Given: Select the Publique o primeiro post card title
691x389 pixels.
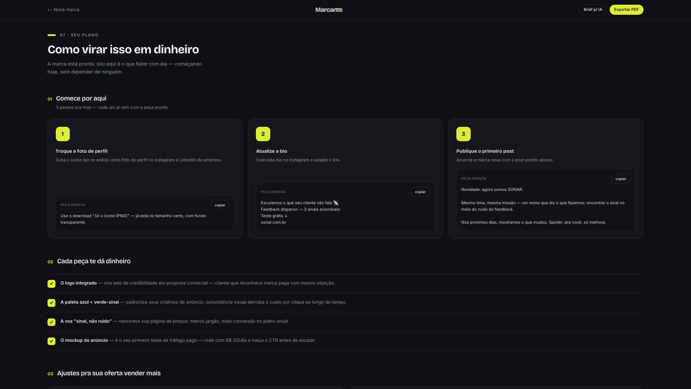Looking at the screenshot, I should pos(485,151).
